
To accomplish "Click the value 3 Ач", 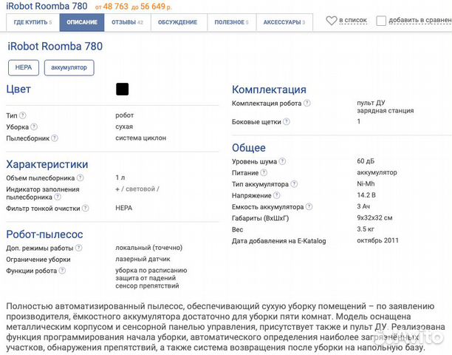I will point(363,206).
